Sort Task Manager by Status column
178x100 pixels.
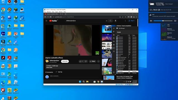point(134,35)
